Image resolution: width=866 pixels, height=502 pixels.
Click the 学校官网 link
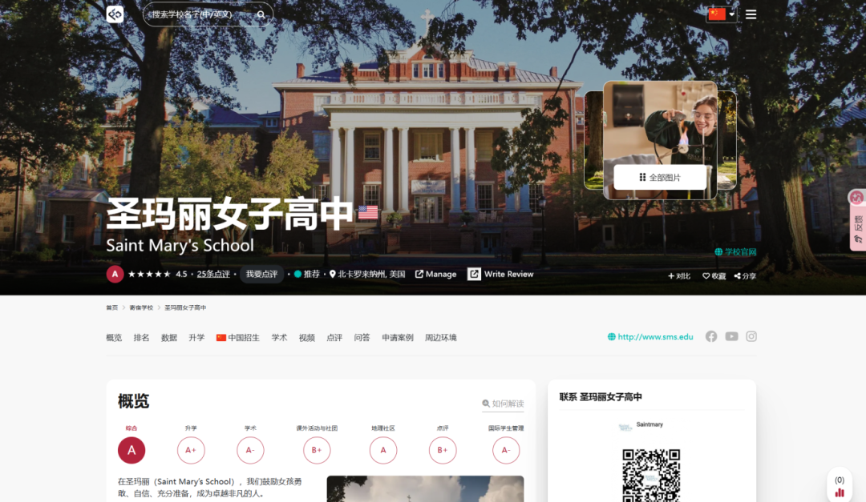(735, 251)
